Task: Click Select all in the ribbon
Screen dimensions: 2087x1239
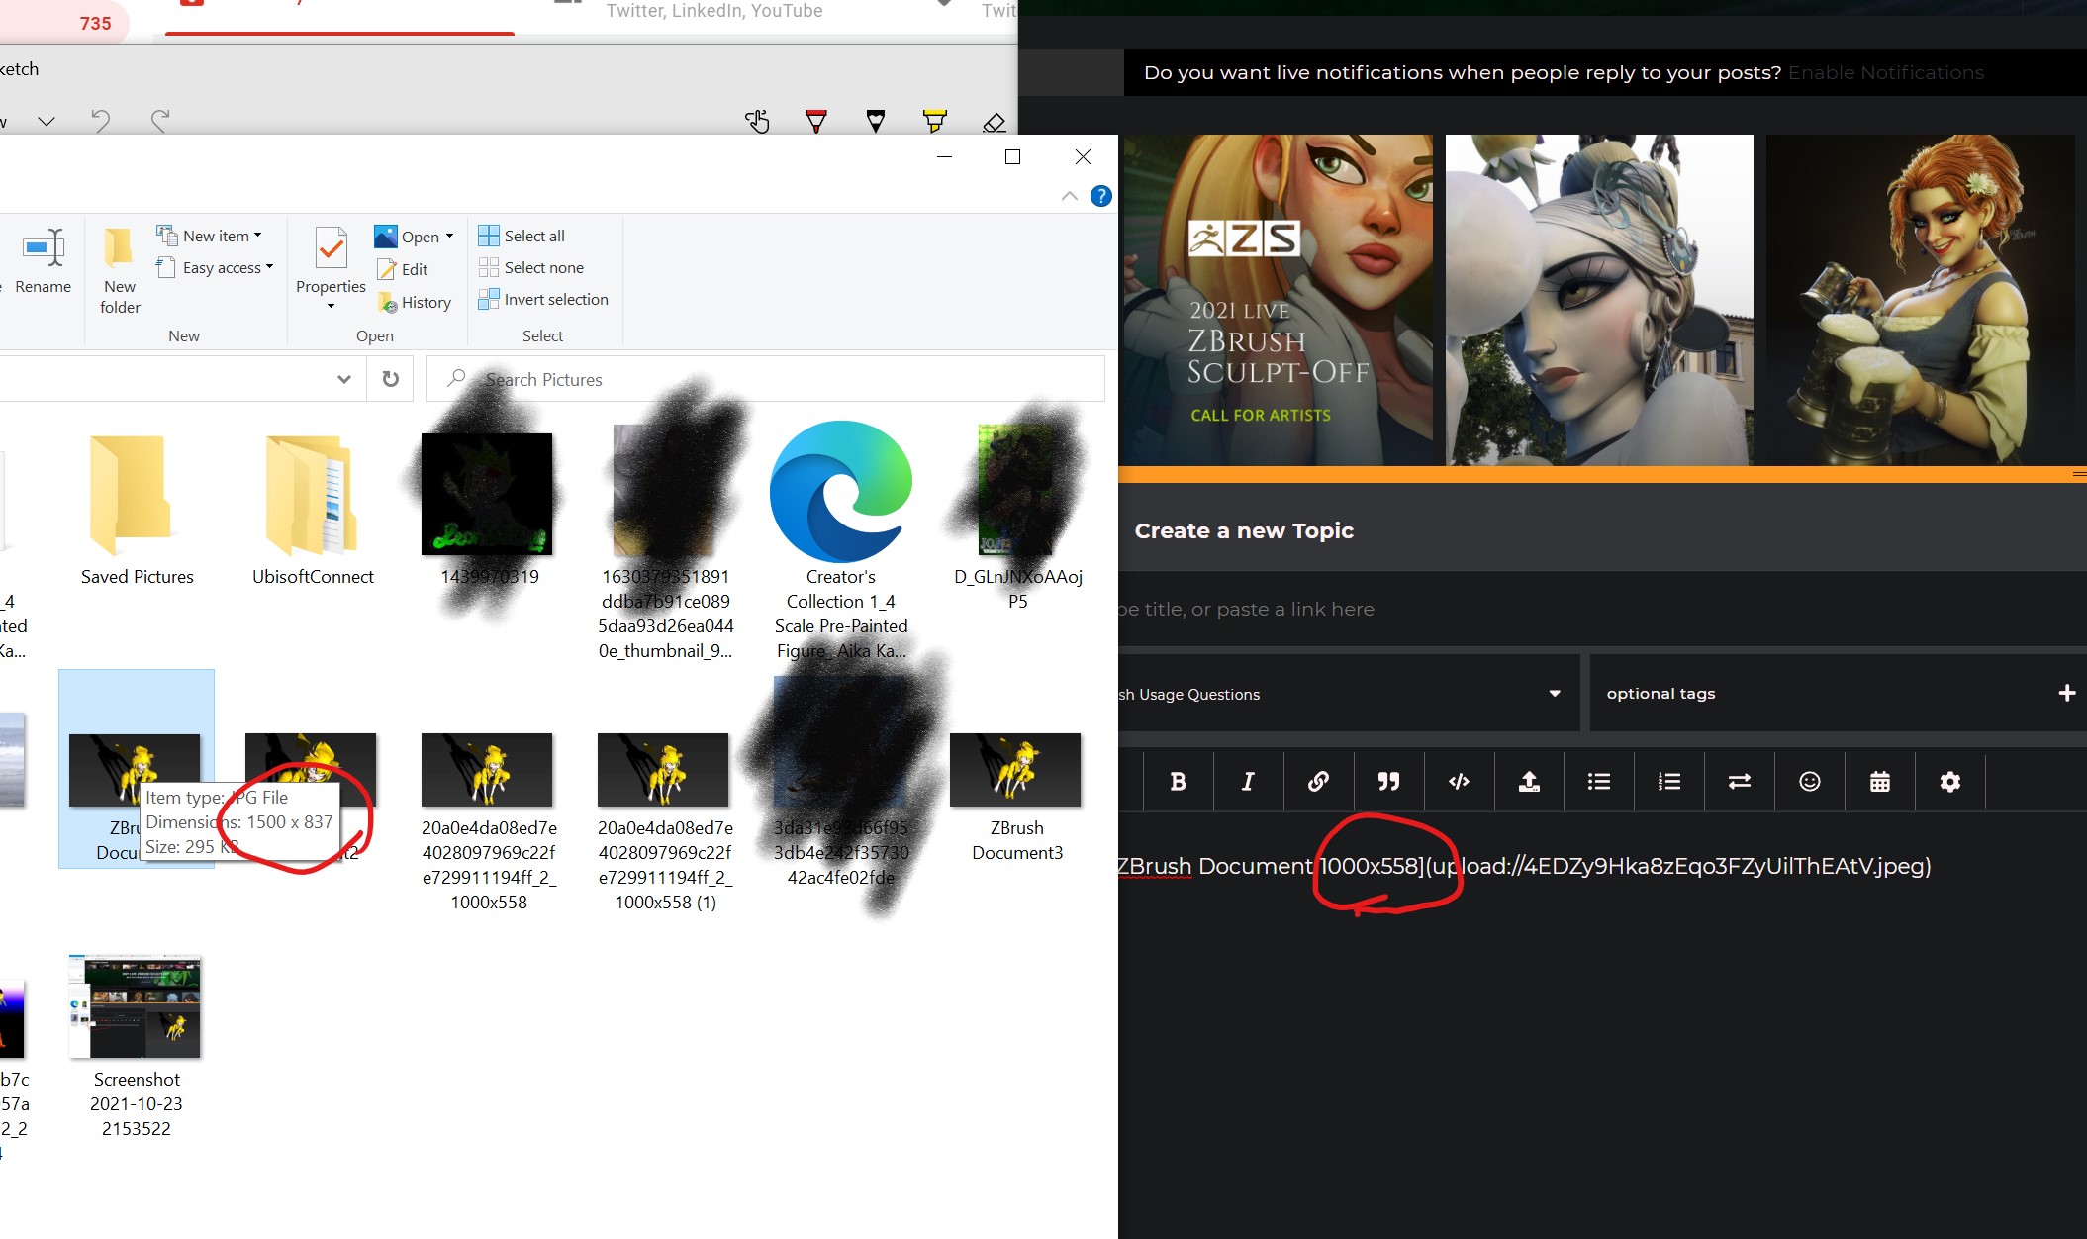Action: click(522, 236)
